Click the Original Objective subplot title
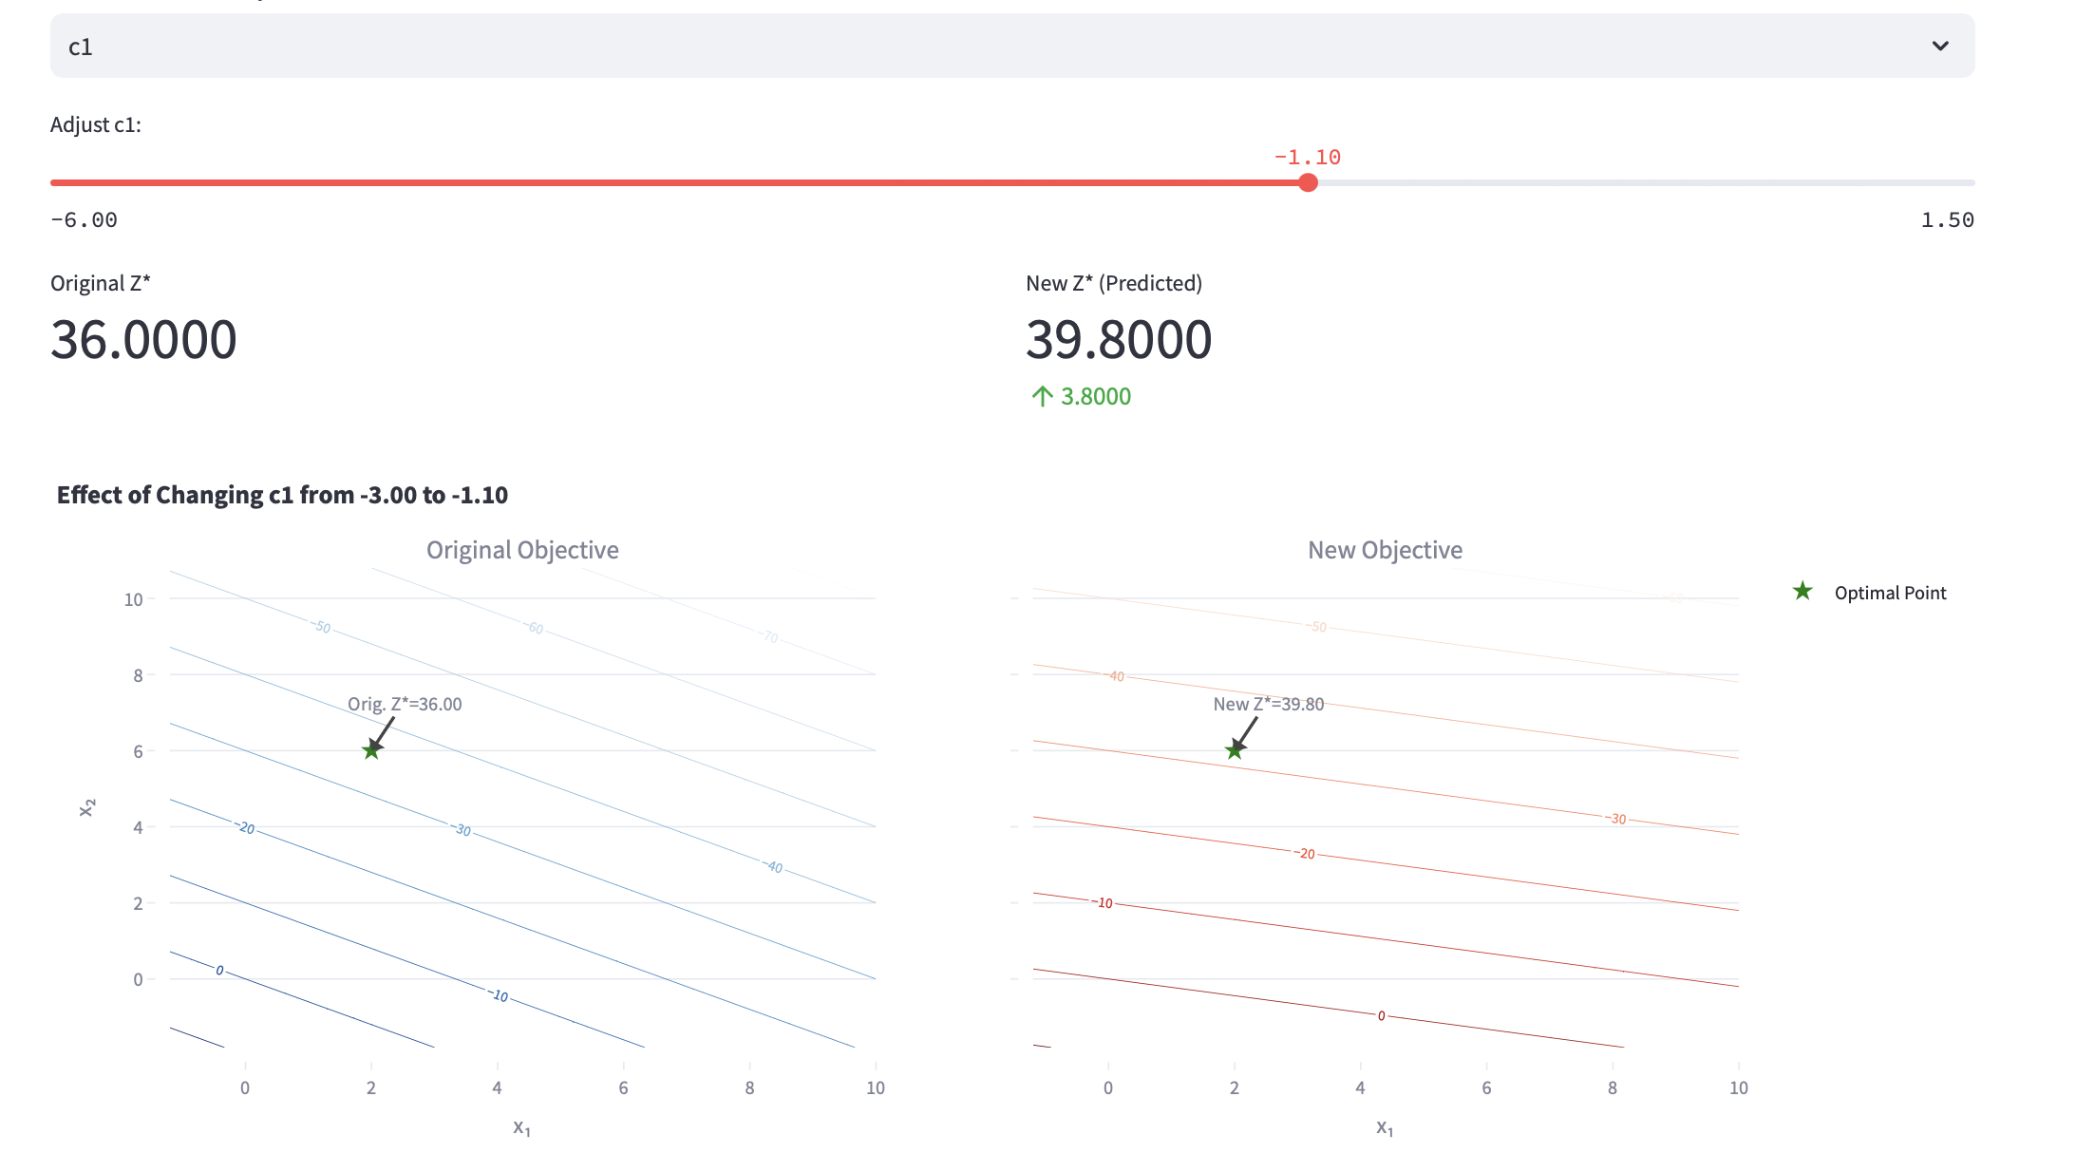This screenshot has height=1172, width=2076. tap(522, 550)
